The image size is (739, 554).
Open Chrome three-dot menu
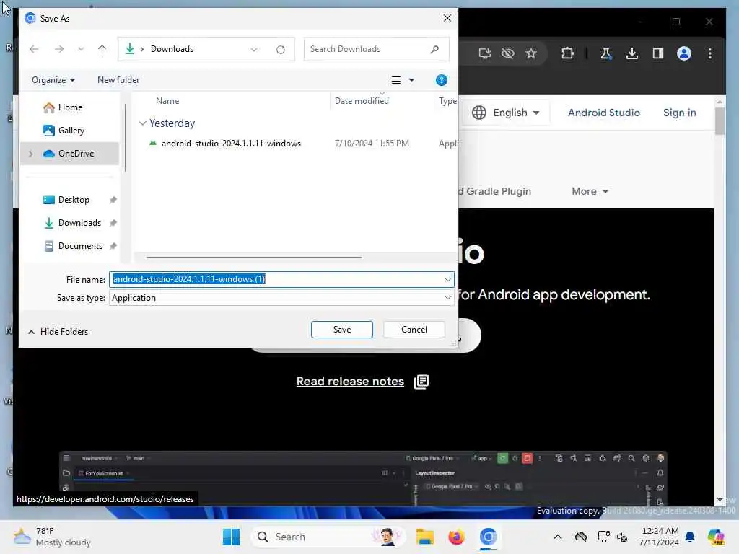pos(710,53)
